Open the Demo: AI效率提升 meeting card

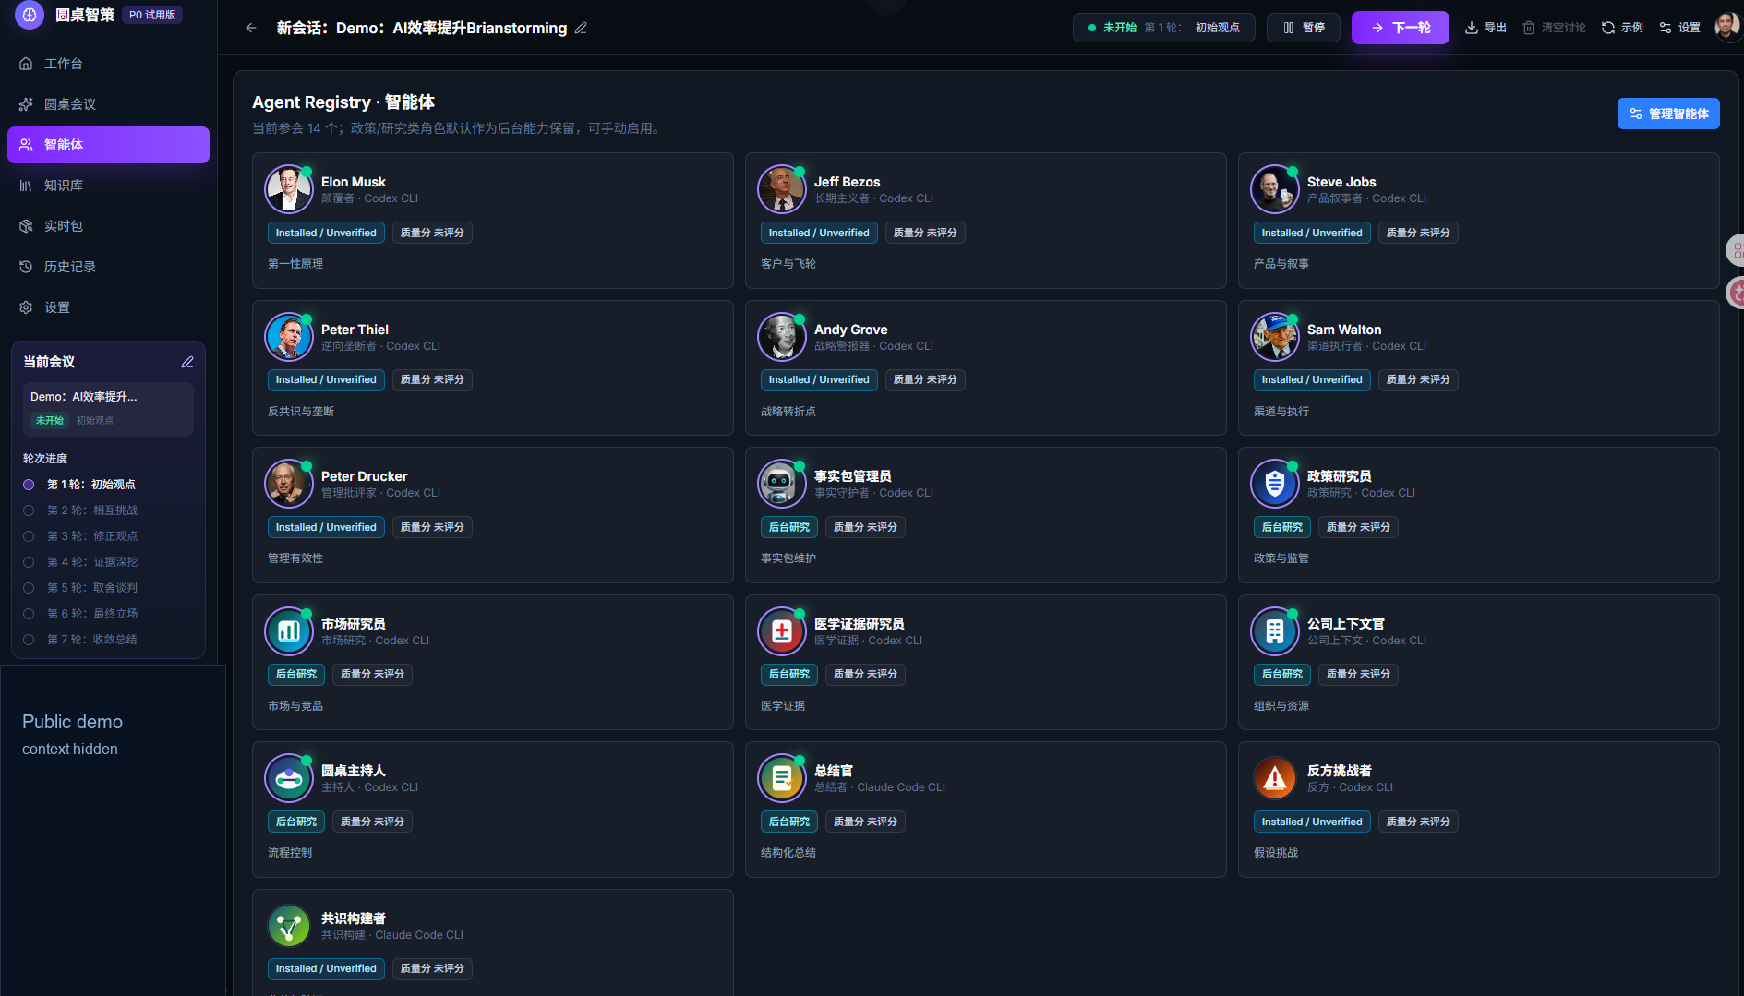pos(108,408)
